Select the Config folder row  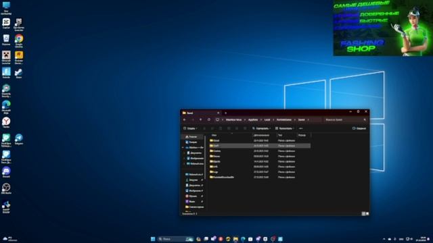pos(260,146)
